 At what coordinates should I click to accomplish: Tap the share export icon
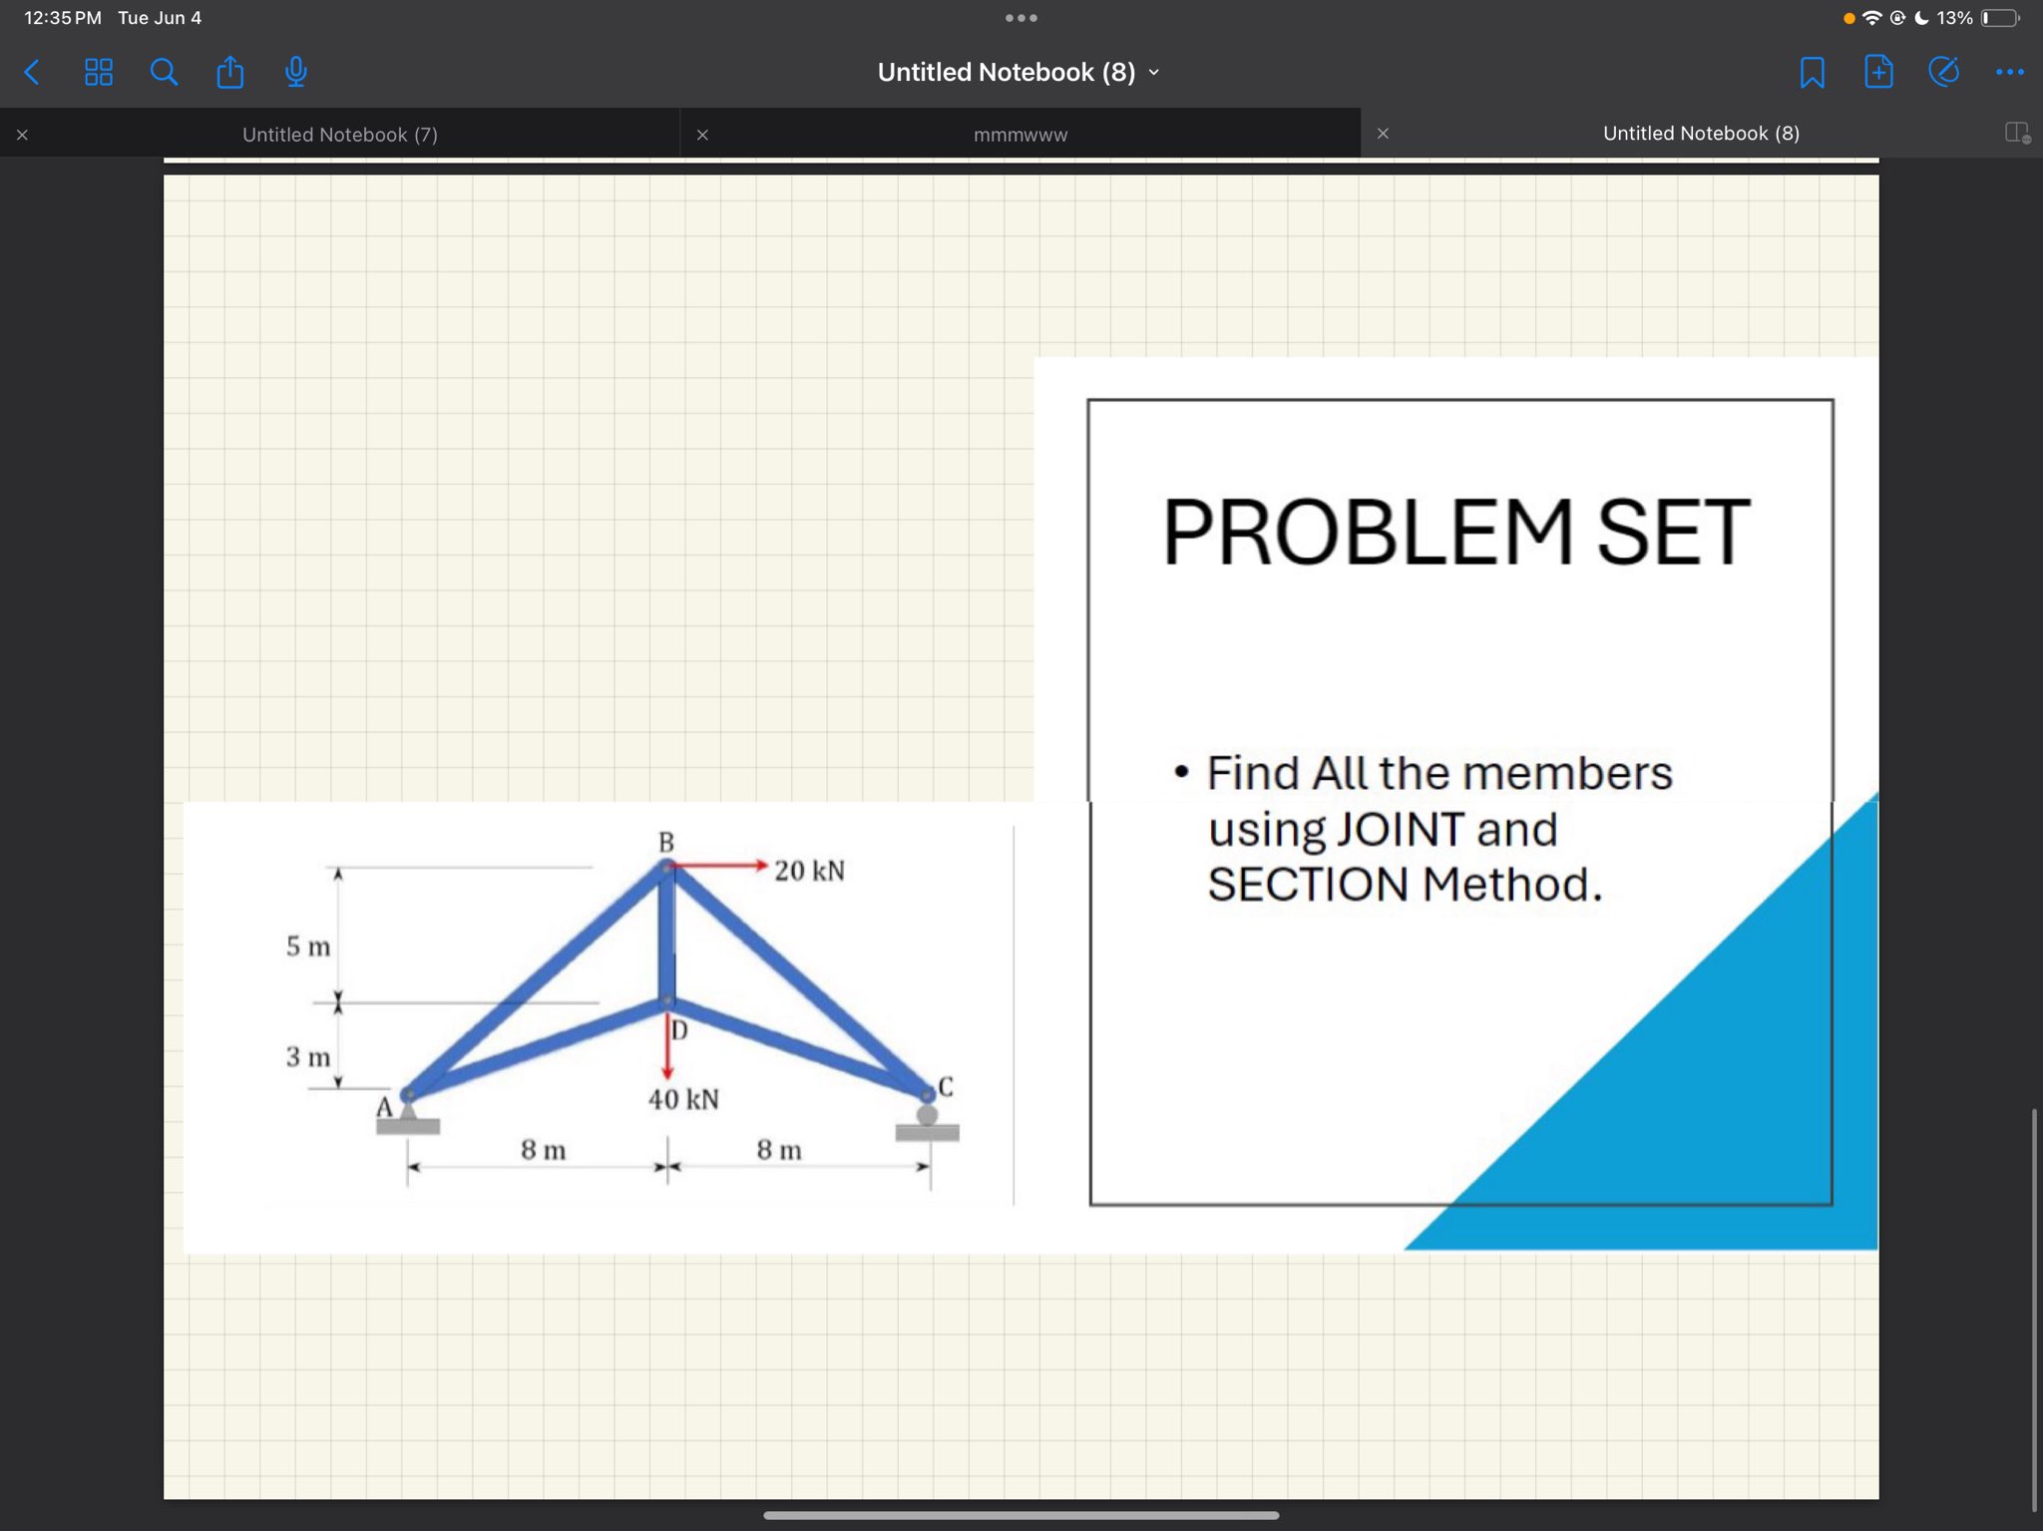click(230, 72)
